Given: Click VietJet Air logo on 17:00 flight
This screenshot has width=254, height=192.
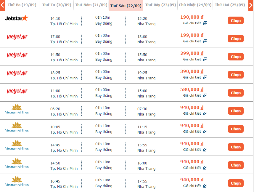Looking at the screenshot, I should tap(17, 37).
